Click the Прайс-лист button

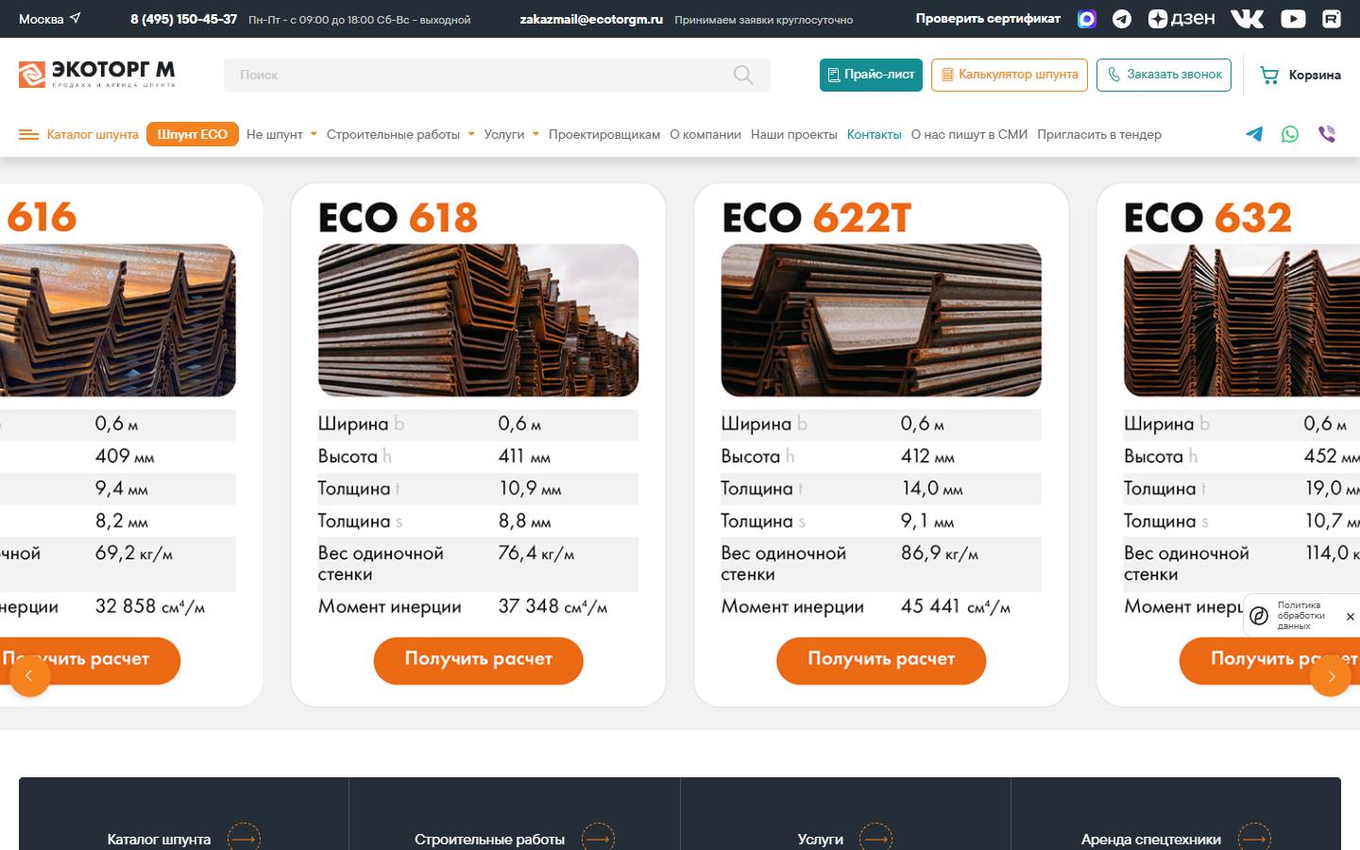[871, 75]
